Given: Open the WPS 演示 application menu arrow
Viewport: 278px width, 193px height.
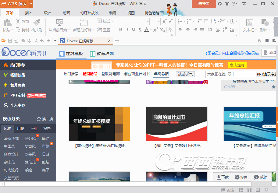Looking at the screenshot, I should 31,4.
